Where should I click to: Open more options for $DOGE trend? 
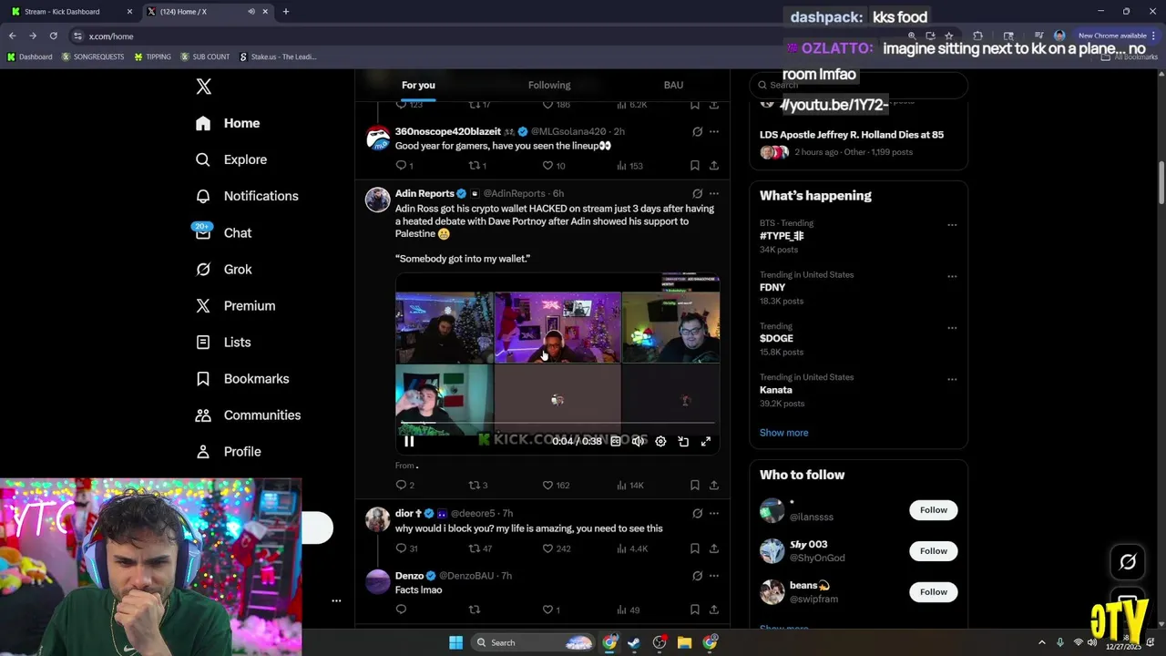point(952,328)
